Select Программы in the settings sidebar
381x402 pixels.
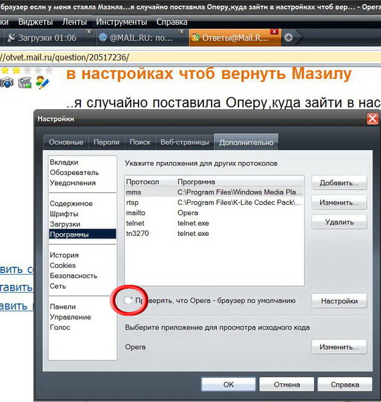(x=82, y=234)
